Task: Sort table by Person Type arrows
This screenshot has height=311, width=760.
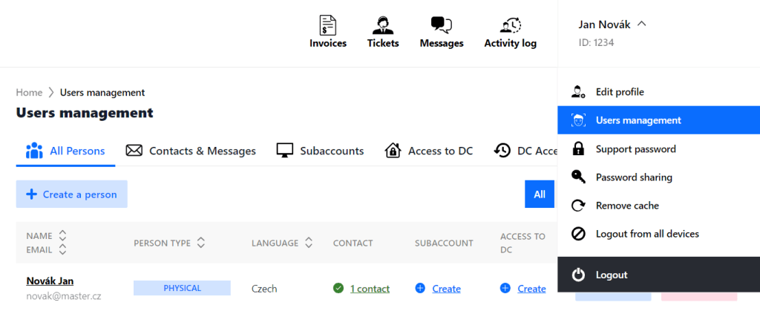Action: tap(201, 243)
